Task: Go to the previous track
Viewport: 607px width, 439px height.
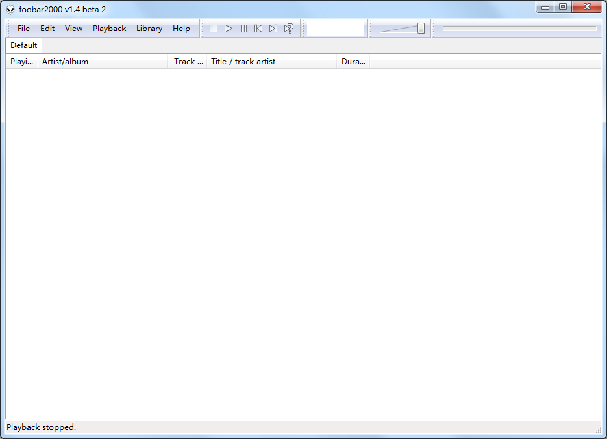Action: 258,29
